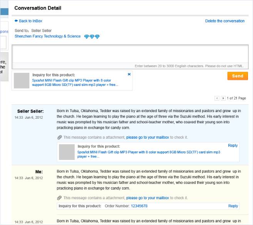Reply to the Seller Seller message
Viewport: 253px width, 225px height.
click(x=233, y=146)
